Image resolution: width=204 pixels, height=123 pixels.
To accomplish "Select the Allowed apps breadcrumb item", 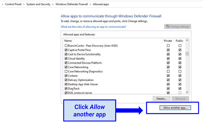I will 101,4.
